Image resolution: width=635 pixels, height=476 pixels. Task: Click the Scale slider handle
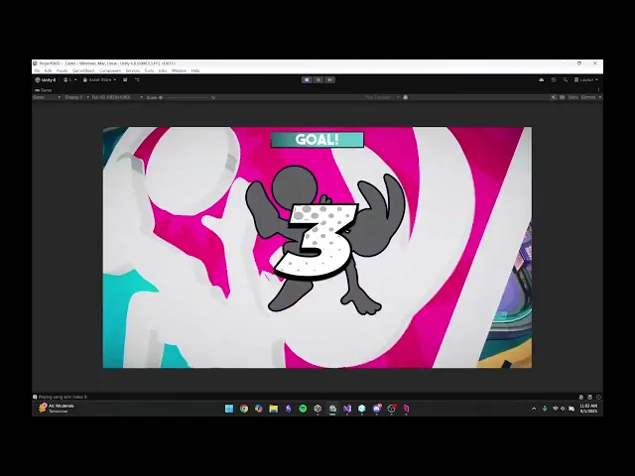point(161,97)
